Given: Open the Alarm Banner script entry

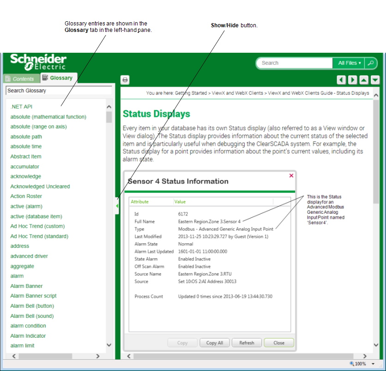Looking at the screenshot, I should (x=33, y=296).
